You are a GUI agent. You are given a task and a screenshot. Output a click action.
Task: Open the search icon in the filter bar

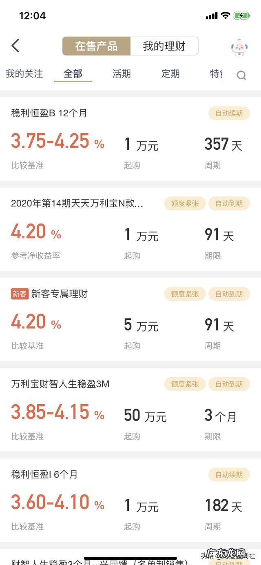point(241,75)
